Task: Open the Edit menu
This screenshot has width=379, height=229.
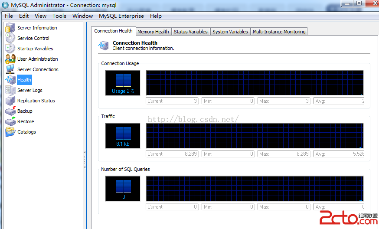Action: pyautogui.click(x=24, y=16)
